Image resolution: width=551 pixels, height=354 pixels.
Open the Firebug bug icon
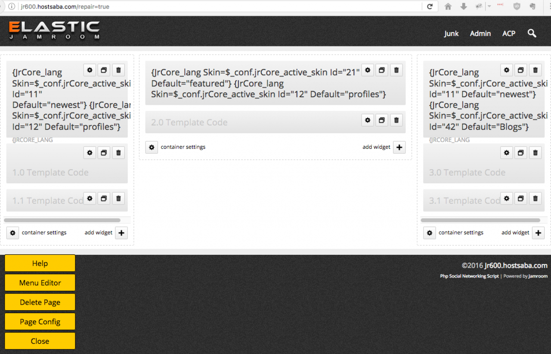[479, 6]
